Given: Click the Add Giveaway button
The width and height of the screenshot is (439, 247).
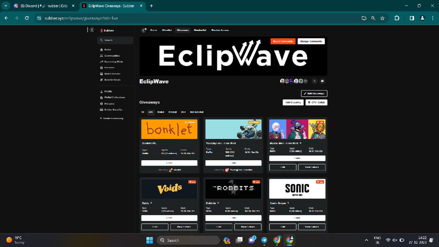Looking at the screenshot, I should (293, 102).
